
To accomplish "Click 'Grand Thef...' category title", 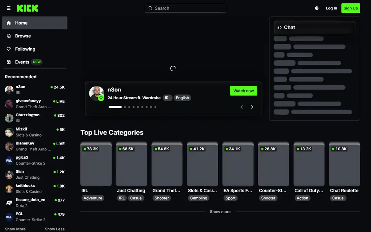I will click(166, 191).
